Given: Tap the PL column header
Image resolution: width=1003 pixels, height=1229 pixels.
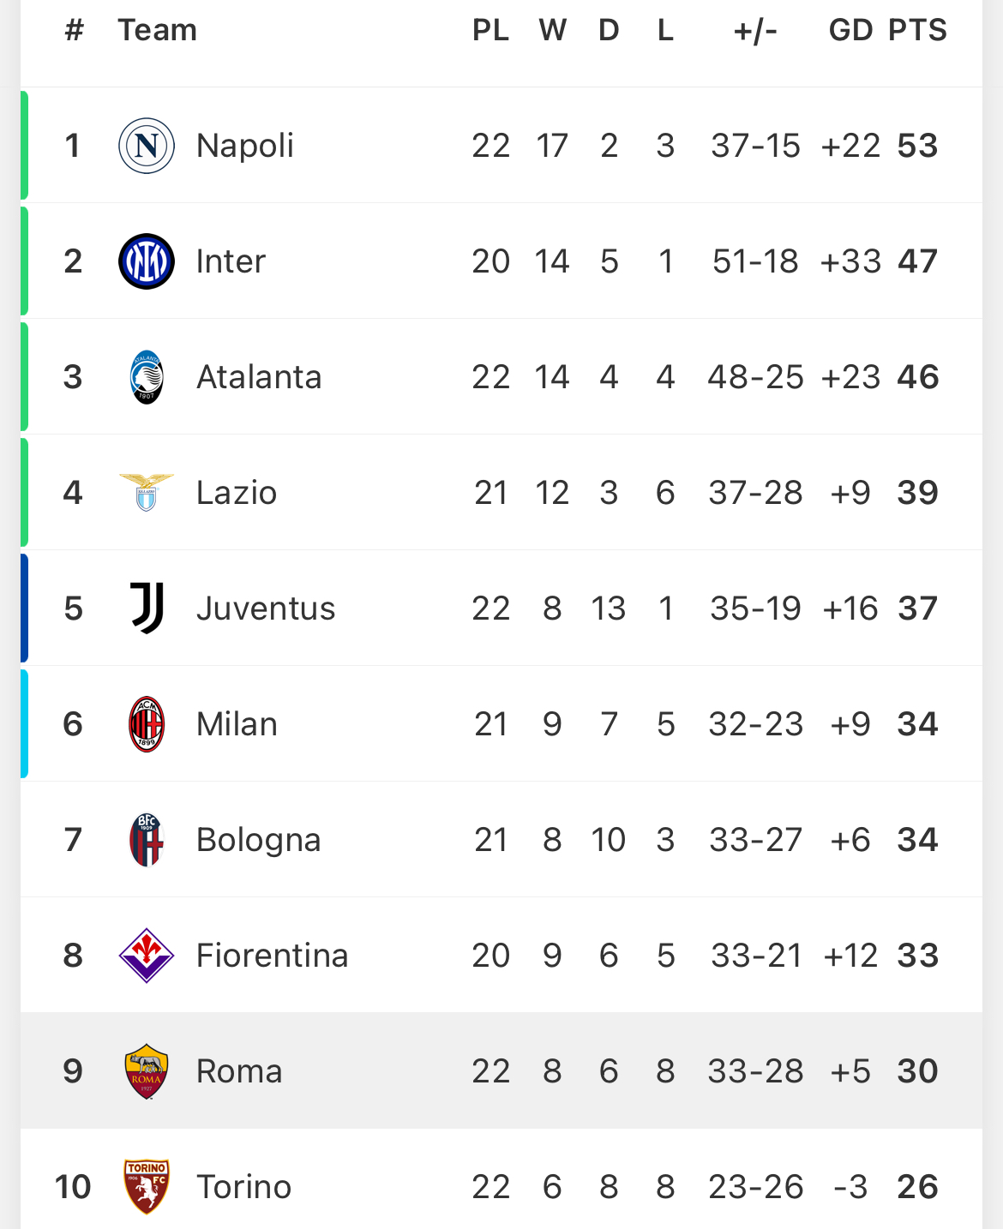Looking at the screenshot, I should [491, 30].
